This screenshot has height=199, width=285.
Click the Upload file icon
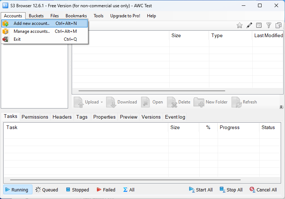(x=79, y=102)
